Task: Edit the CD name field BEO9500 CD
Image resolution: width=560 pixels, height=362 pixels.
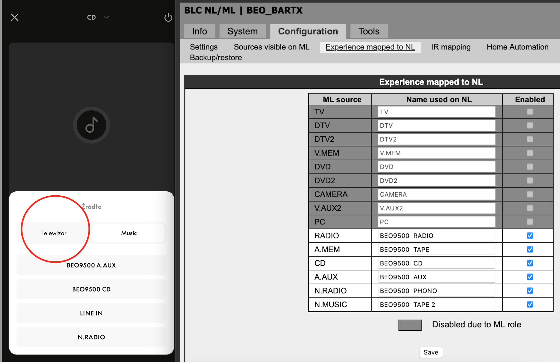Action: click(x=437, y=263)
